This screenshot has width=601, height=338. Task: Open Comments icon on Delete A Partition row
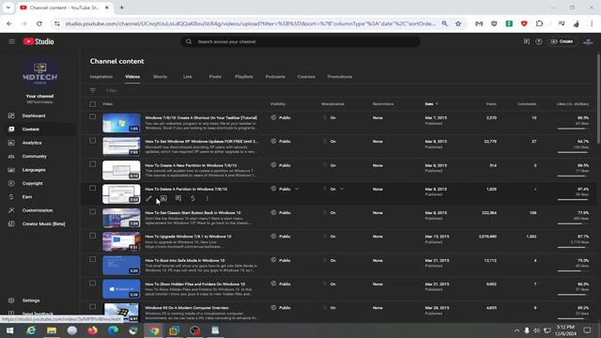click(x=178, y=198)
